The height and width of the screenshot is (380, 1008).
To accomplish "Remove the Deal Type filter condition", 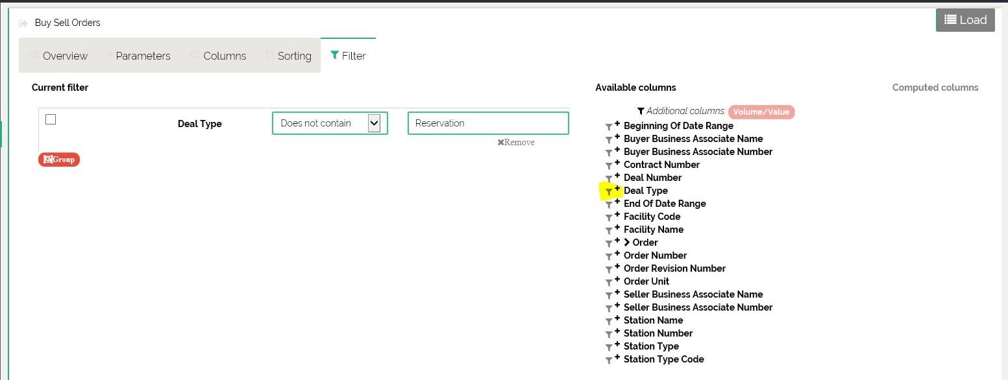I will [516, 143].
